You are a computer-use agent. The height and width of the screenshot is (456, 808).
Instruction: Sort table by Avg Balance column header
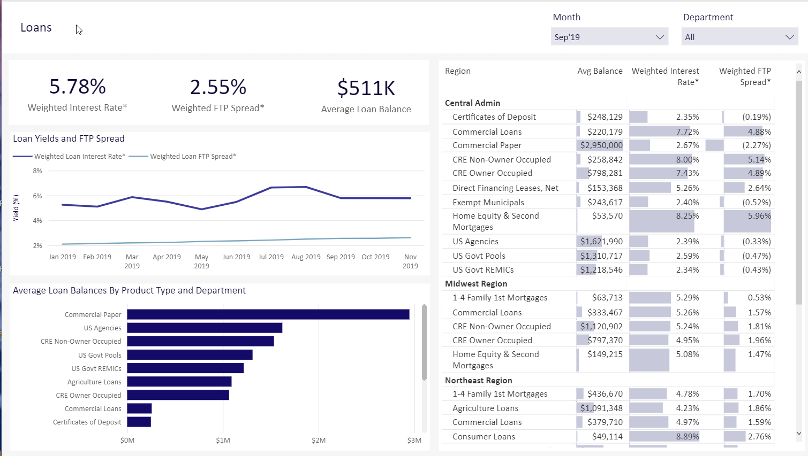click(x=600, y=71)
